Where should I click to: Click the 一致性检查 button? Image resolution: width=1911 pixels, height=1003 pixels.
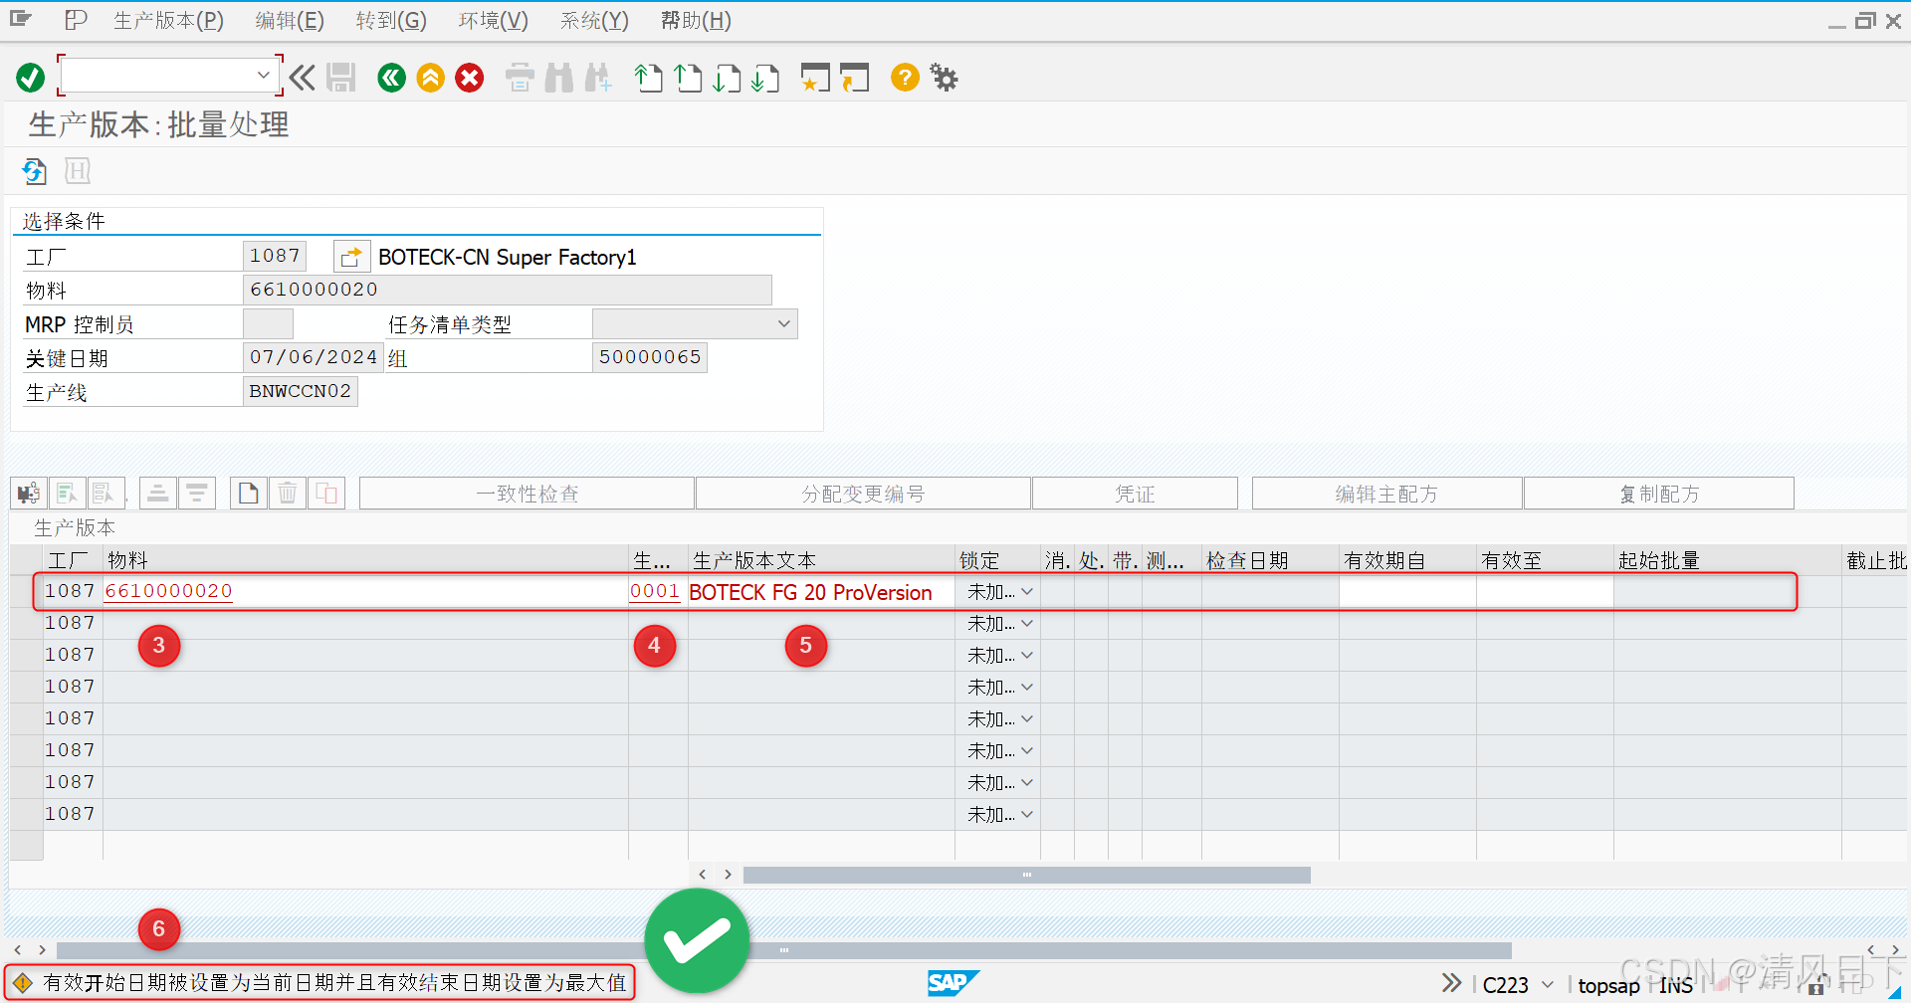pos(527,494)
